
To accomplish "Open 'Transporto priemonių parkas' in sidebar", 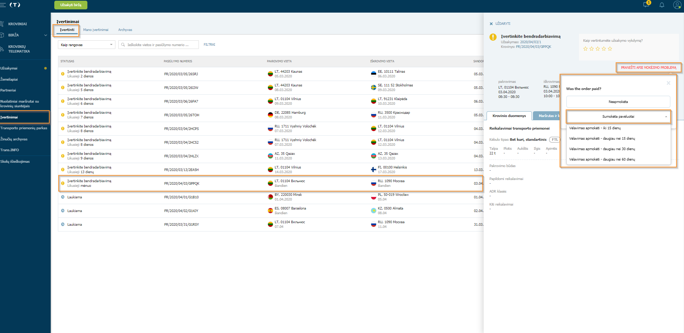I will tap(24, 128).
